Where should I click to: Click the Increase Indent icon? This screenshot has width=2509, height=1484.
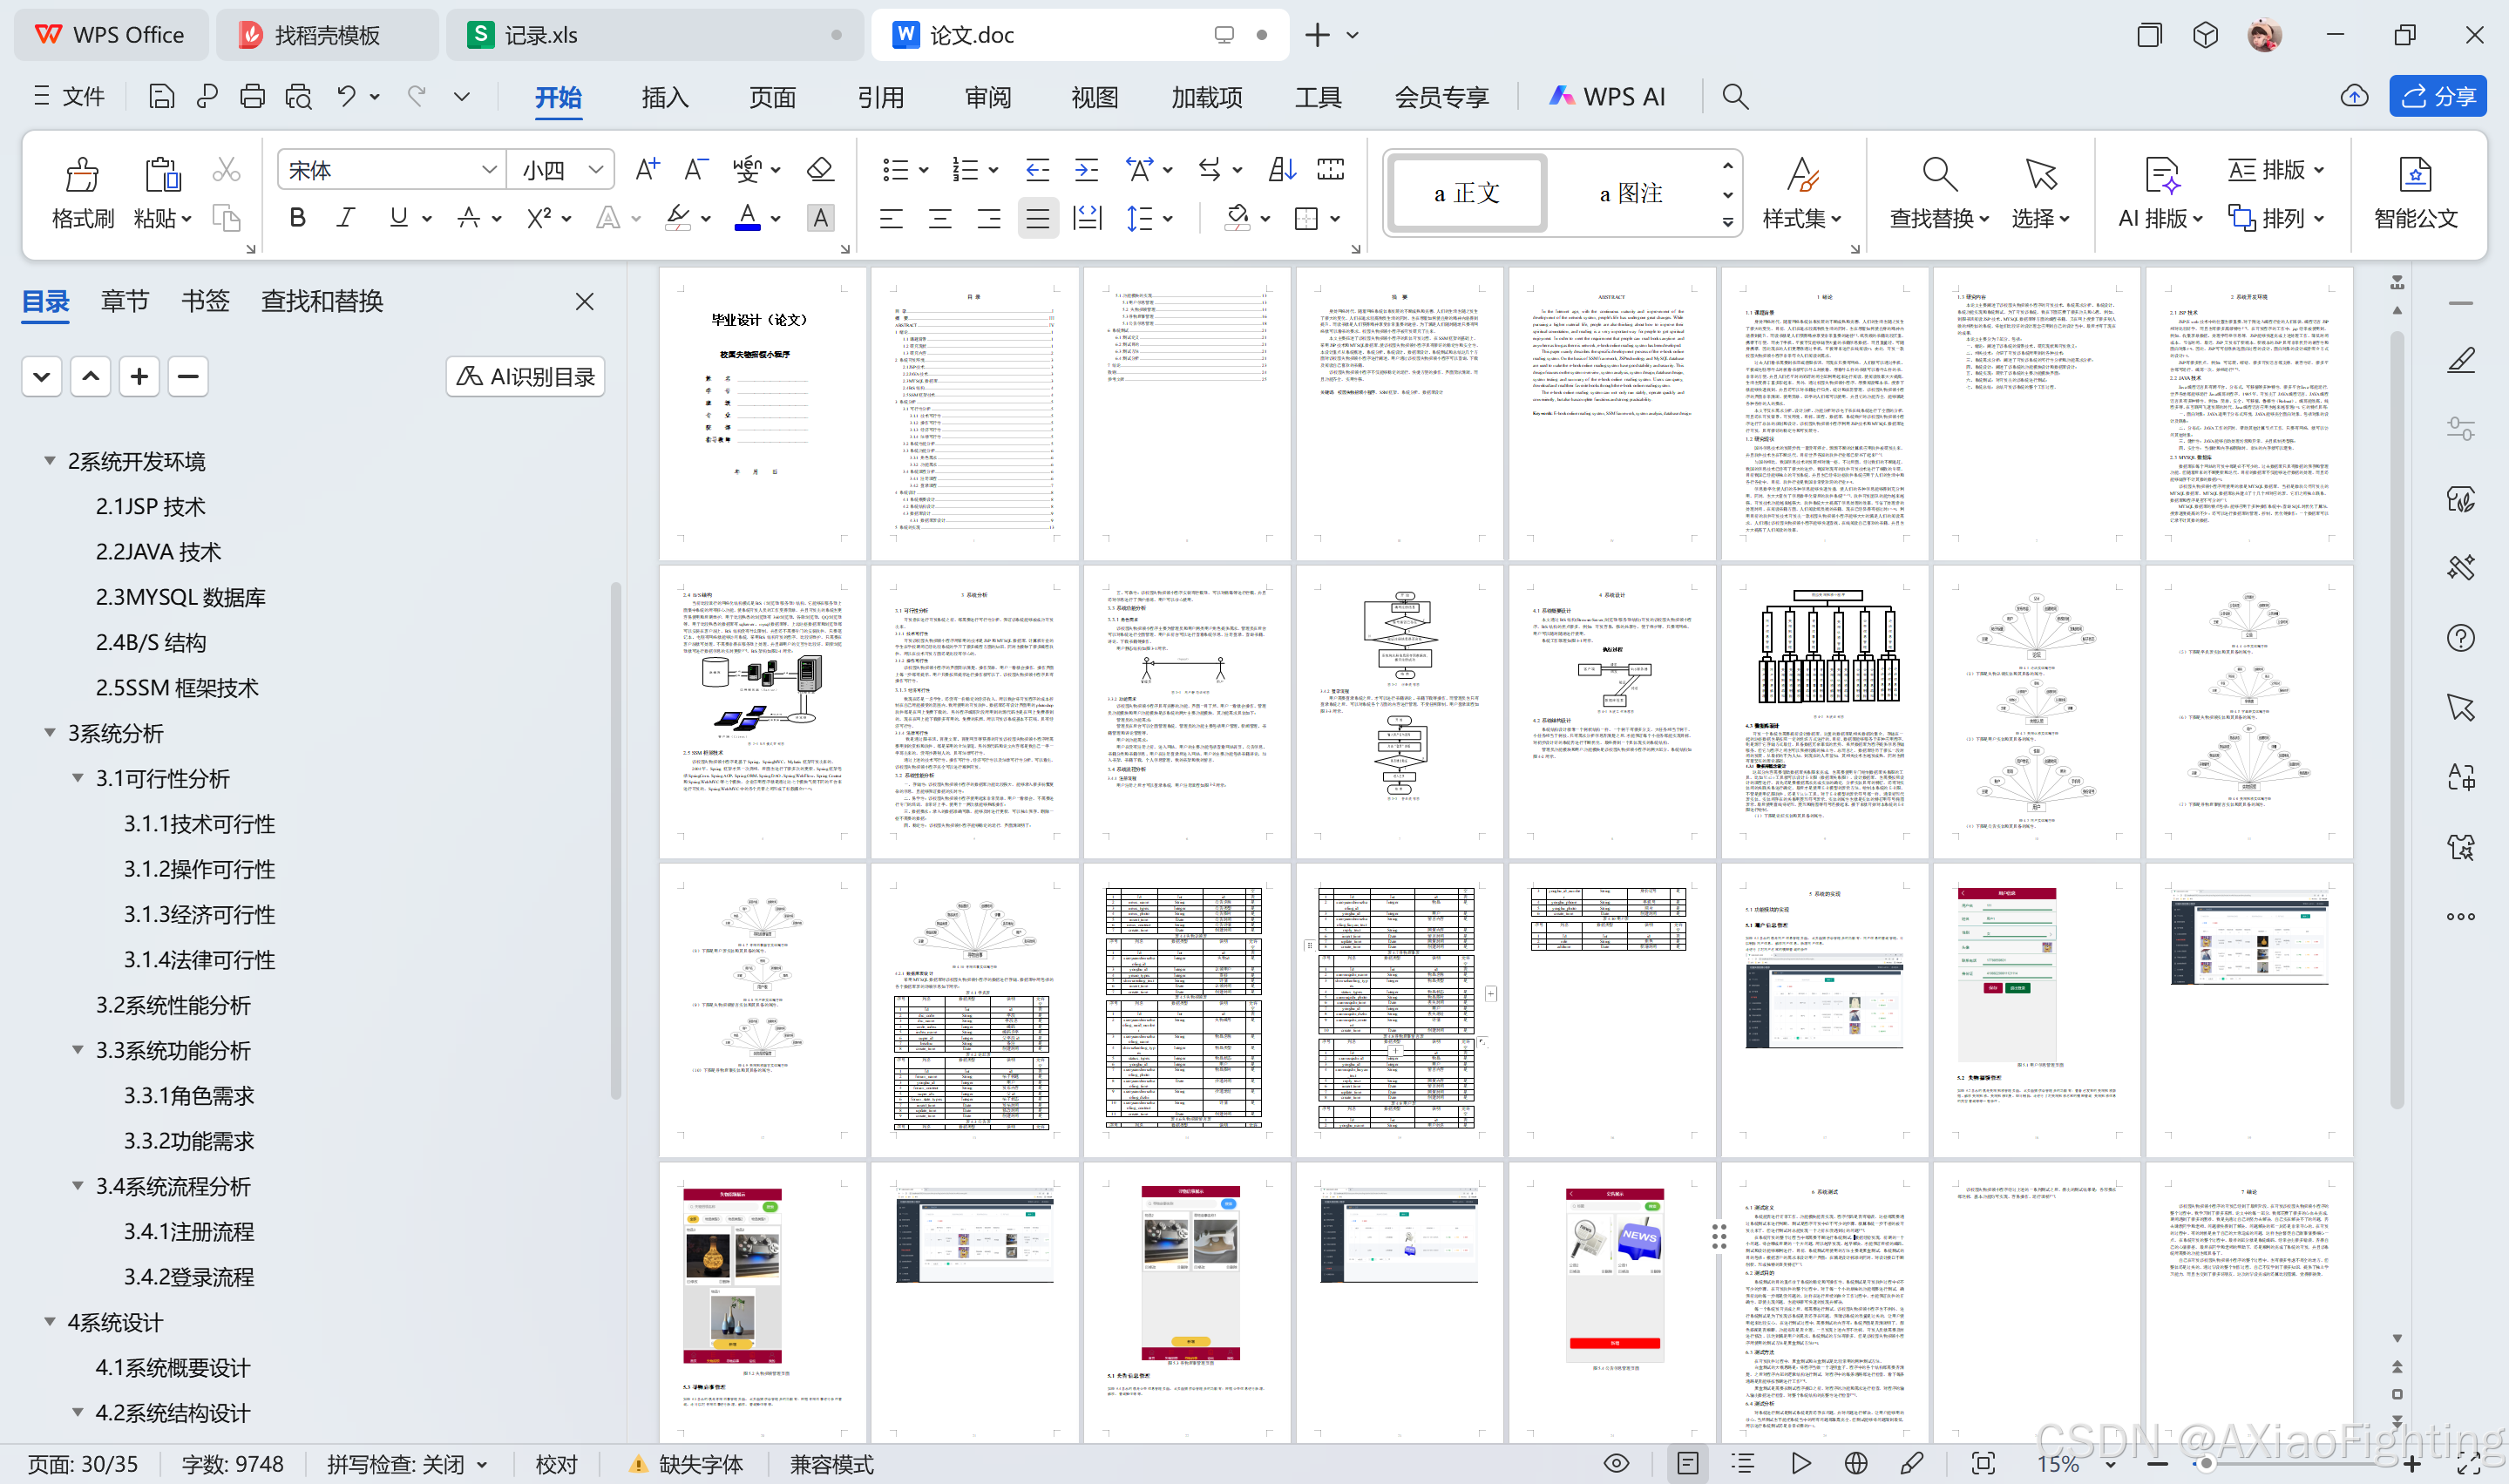pos(1086,170)
